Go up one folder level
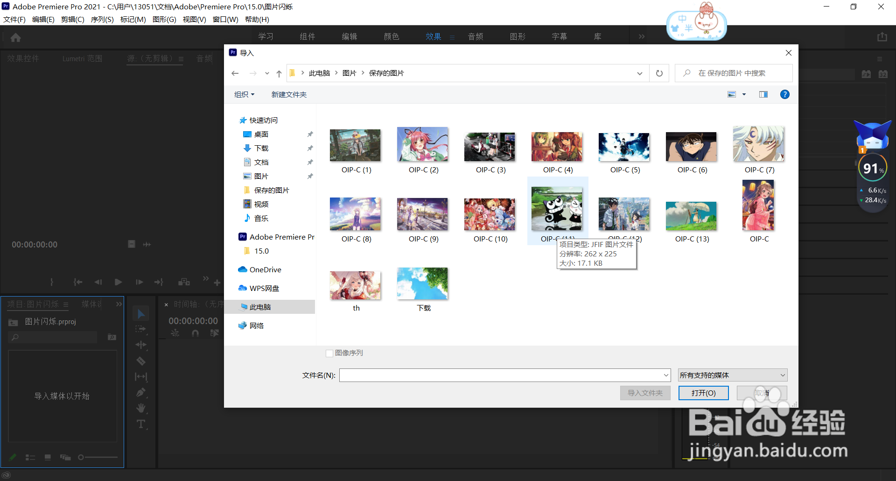 (279, 73)
